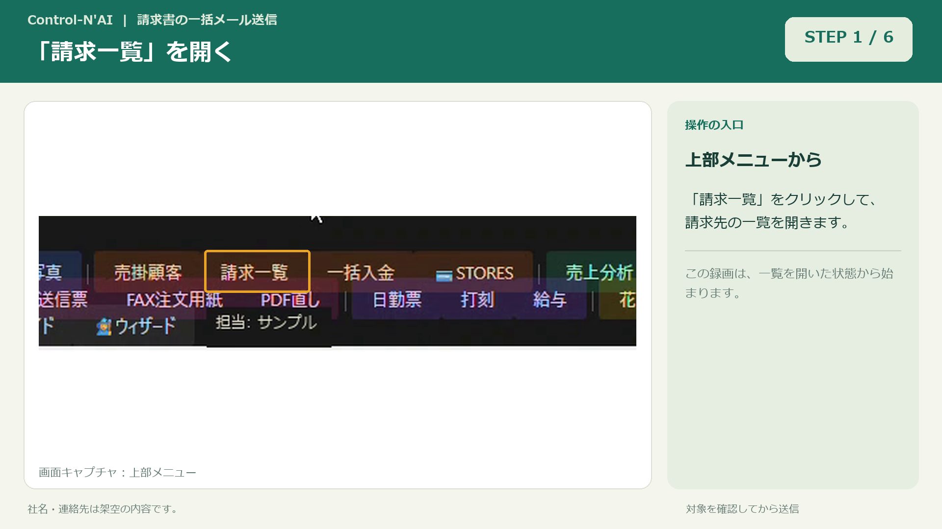Click the 対象を確認してから送信 footer text
This screenshot has height=529, width=942.
point(742,509)
